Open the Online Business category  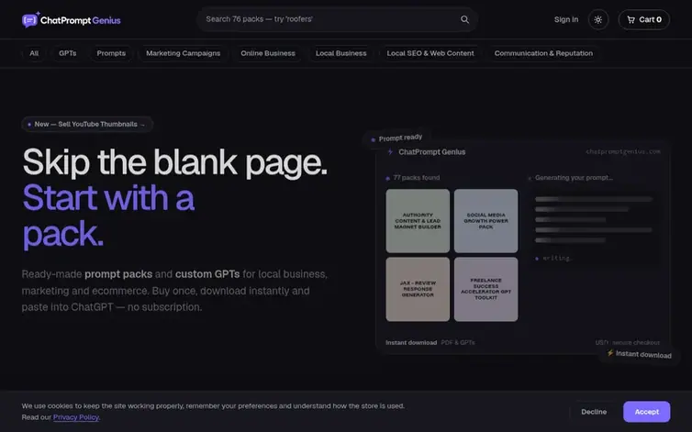(268, 53)
